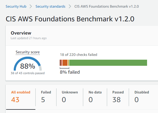This screenshot has width=158, height=113.
Task: Select the Disabled controls tab
Action: pyautogui.click(x=142, y=97)
